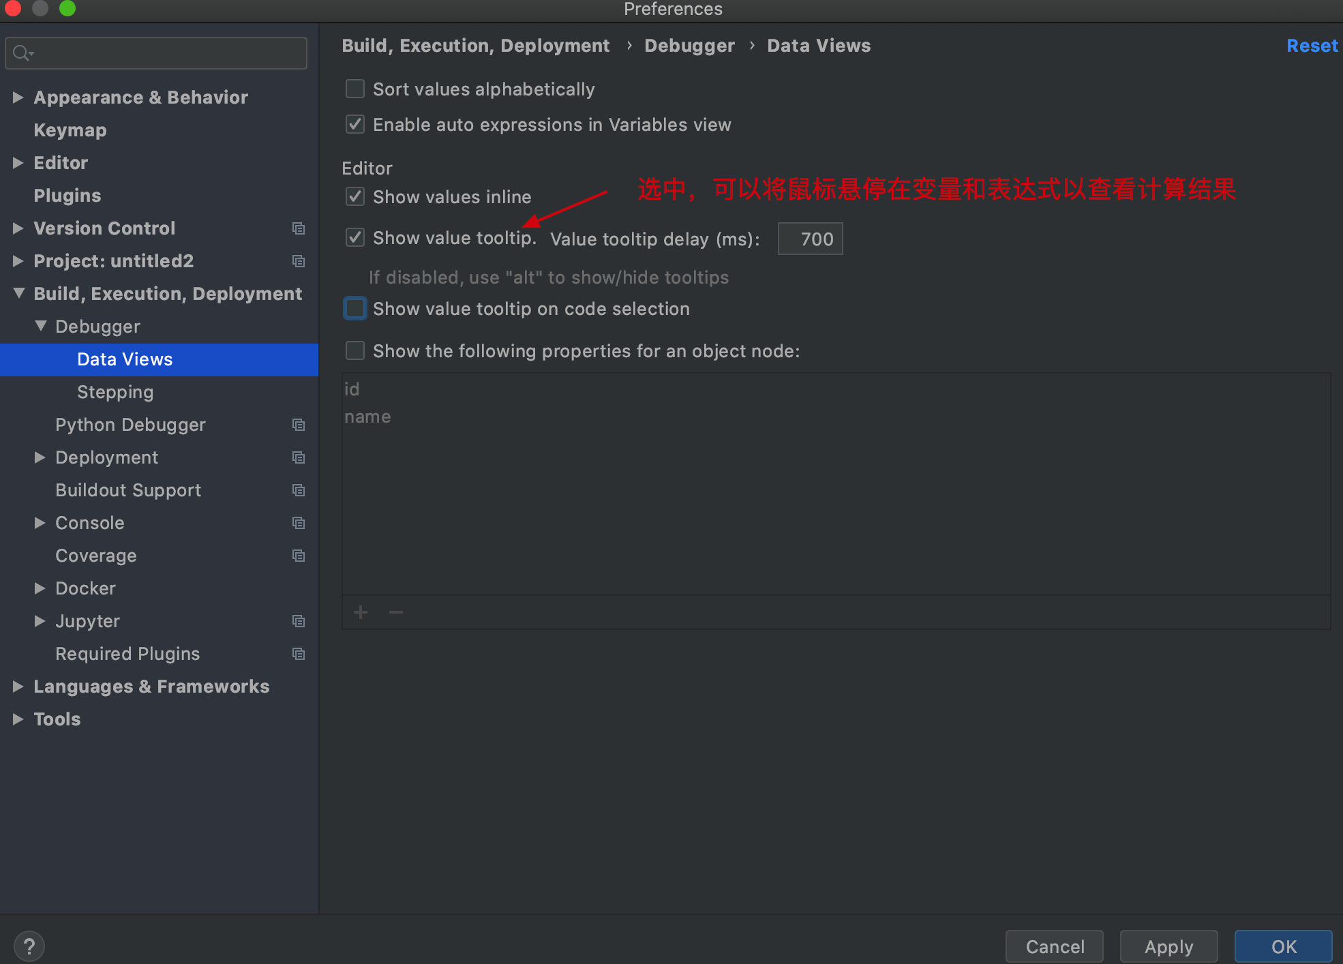
Task: Click the project-level icon beside Buildout Support
Action: coord(299,490)
